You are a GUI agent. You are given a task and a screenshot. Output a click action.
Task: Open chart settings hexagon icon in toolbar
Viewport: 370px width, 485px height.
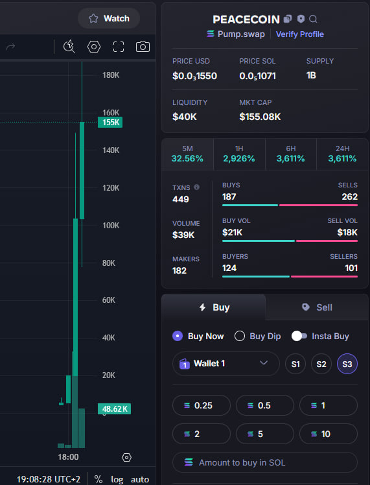pos(94,47)
